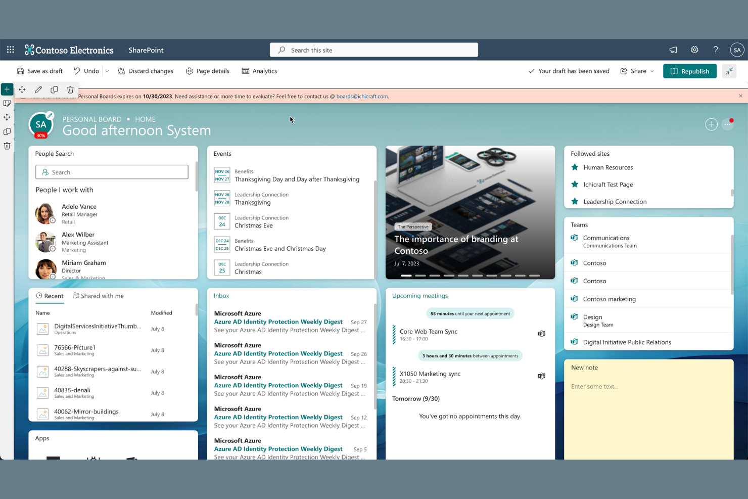
Task: Click the move section icon in left rail
Action: tap(7, 117)
